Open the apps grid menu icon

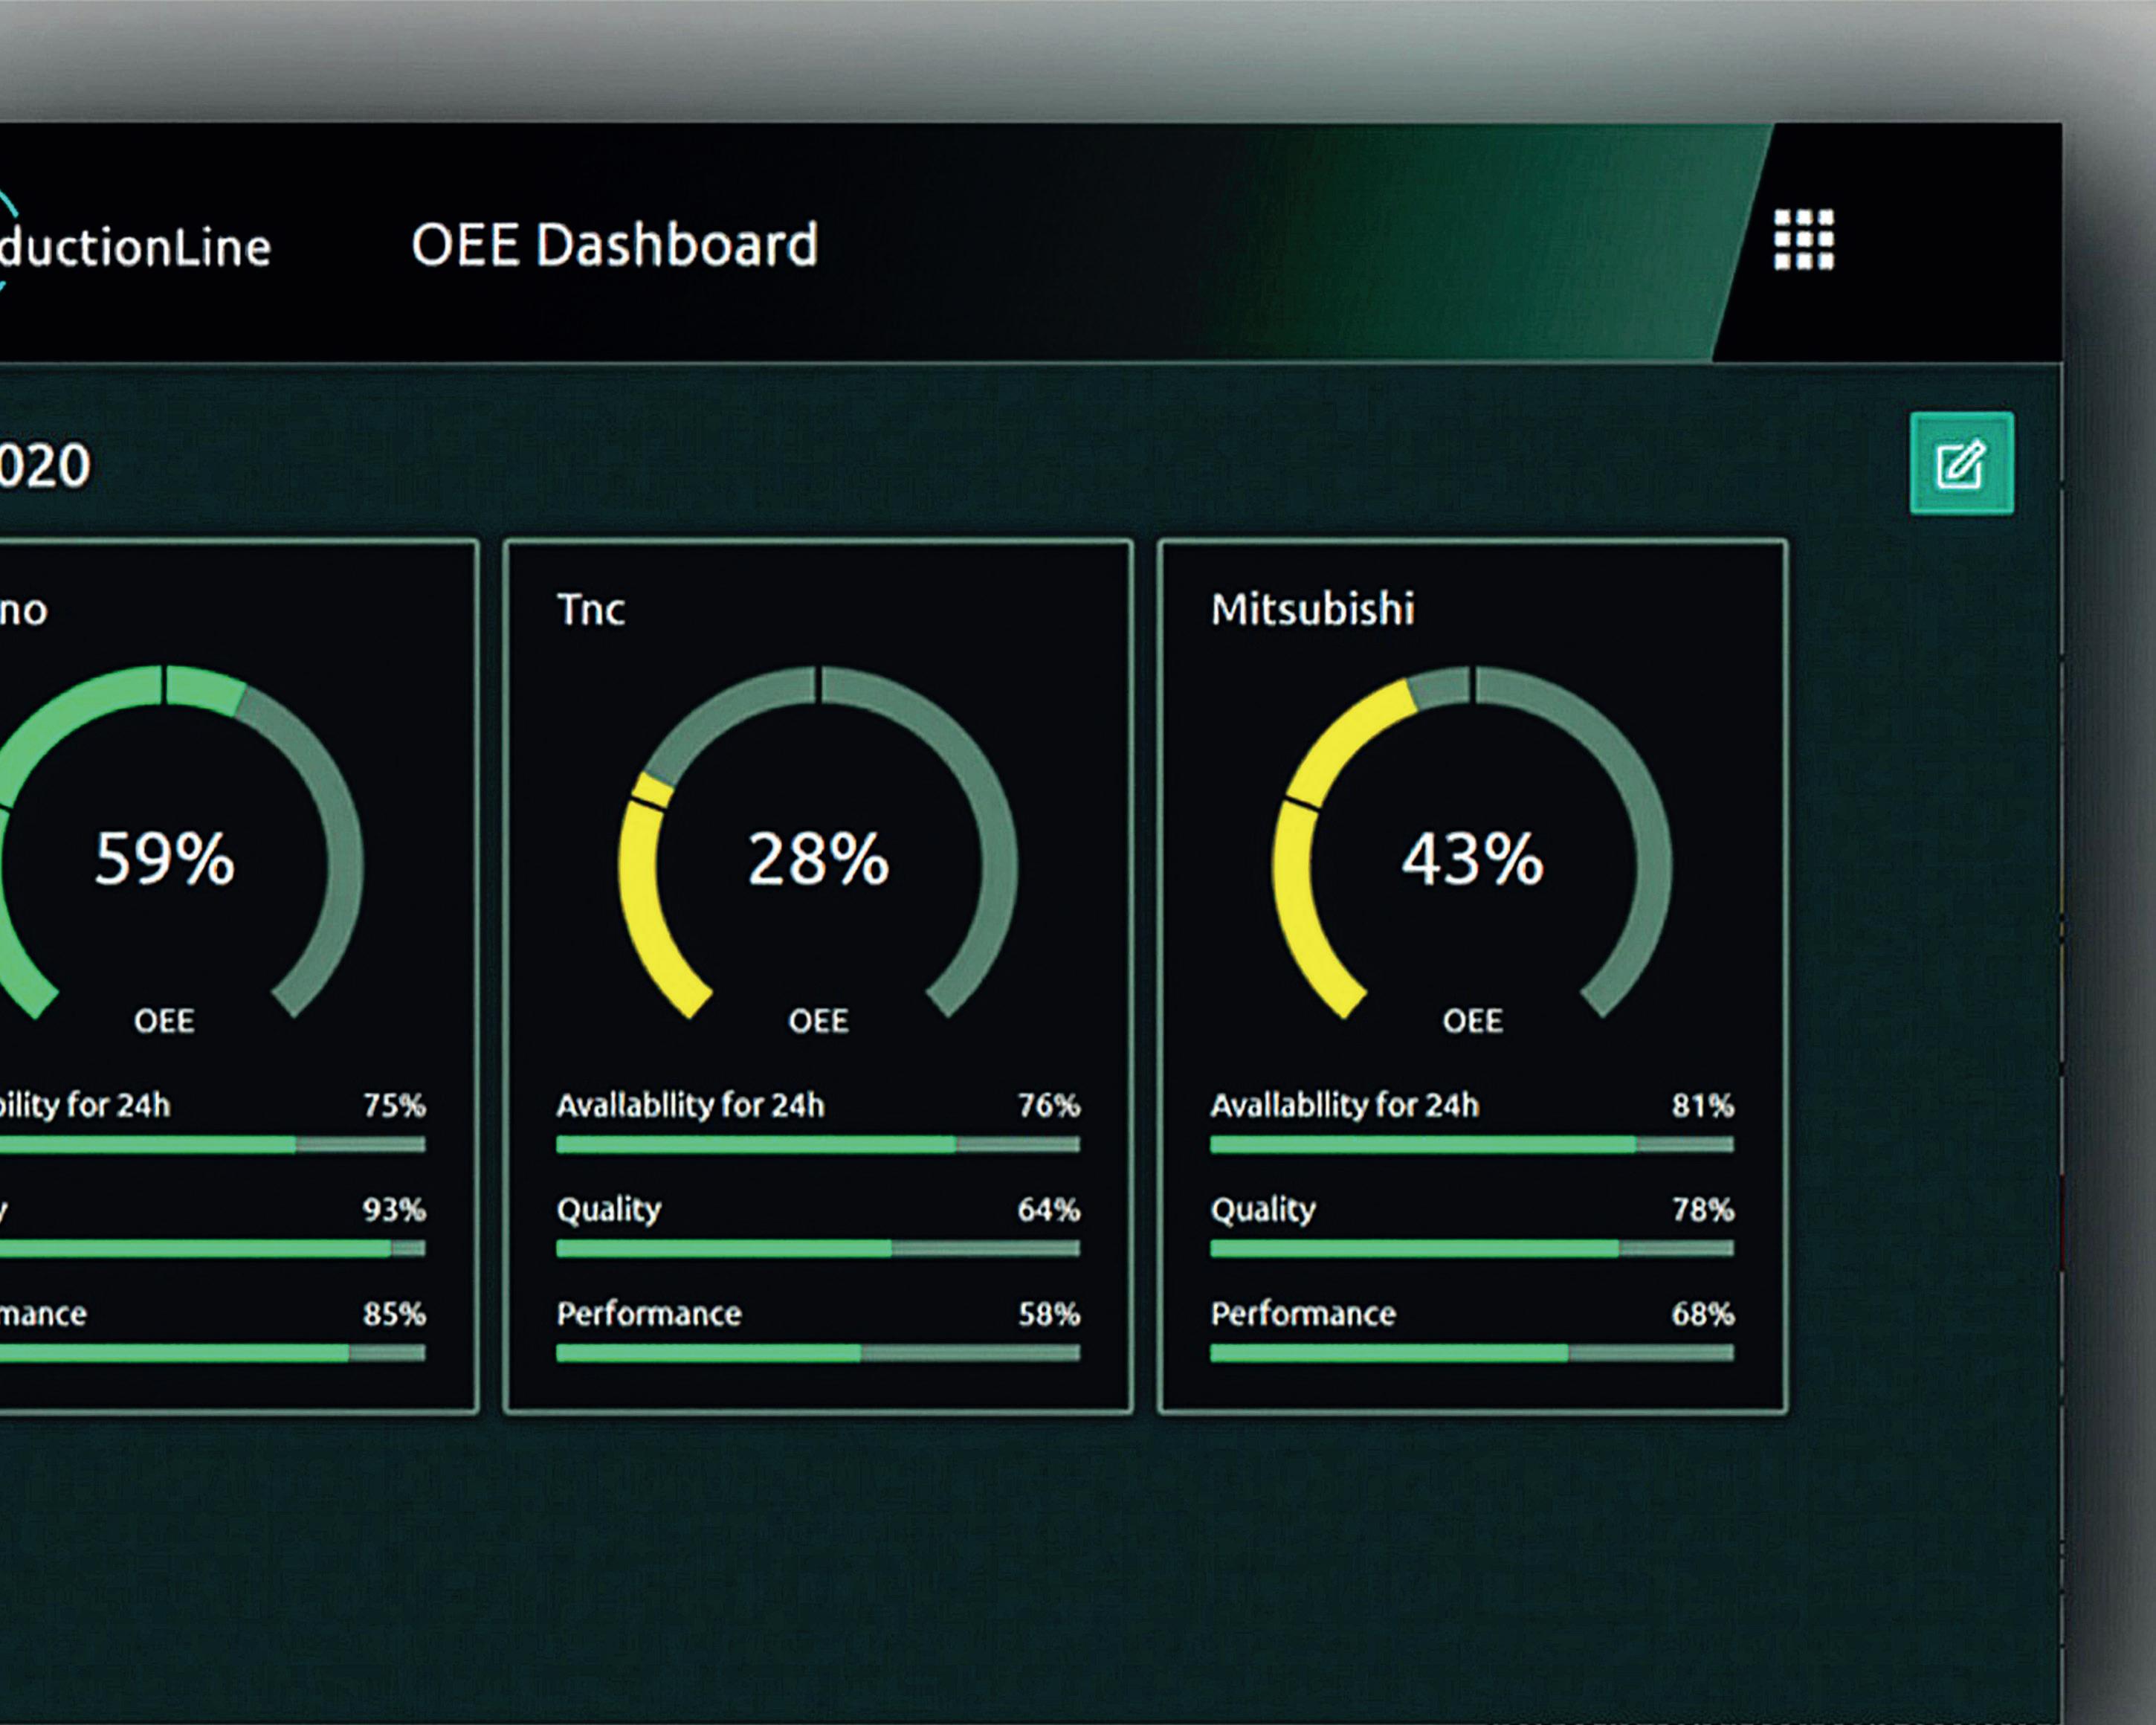point(1803,240)
